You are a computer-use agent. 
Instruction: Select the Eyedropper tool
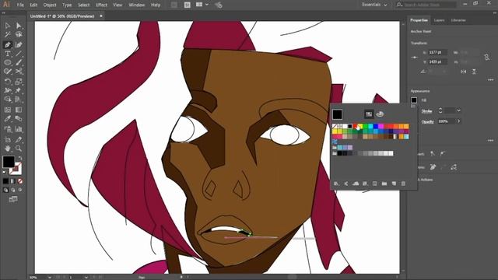point(8,119)
